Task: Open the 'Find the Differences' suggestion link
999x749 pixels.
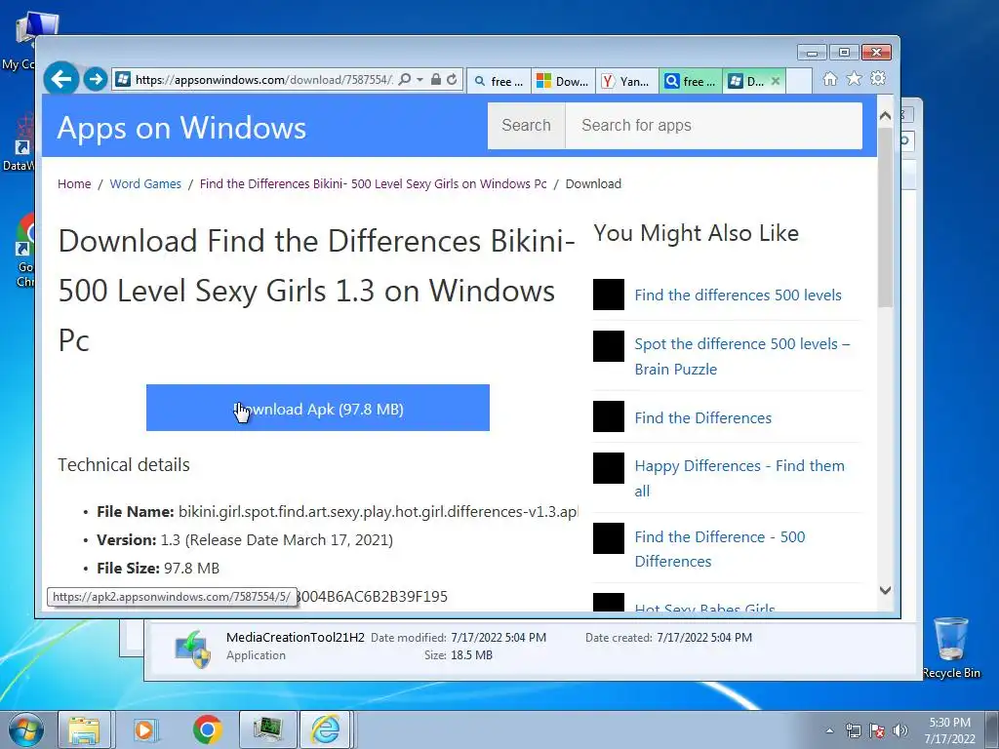Action: tap(702, 417)
